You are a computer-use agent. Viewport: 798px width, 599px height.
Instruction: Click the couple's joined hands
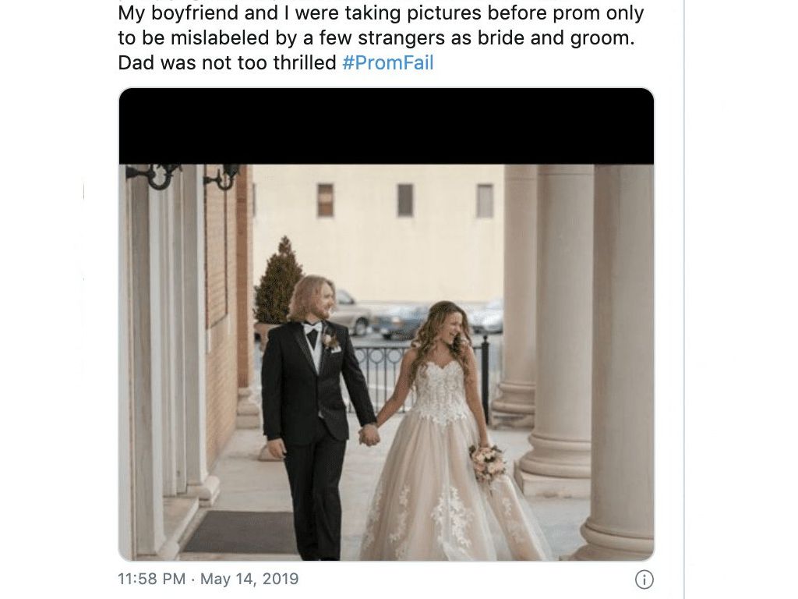click(369, 434)
